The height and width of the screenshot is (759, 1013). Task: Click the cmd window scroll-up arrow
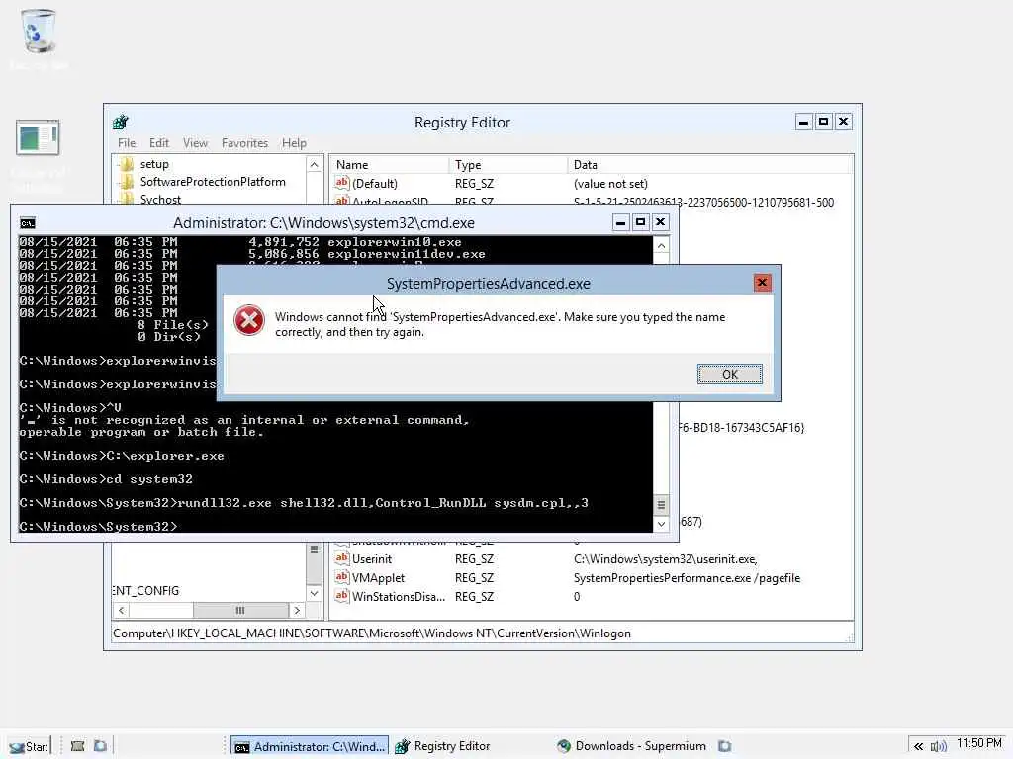click(x=661, y=246)
